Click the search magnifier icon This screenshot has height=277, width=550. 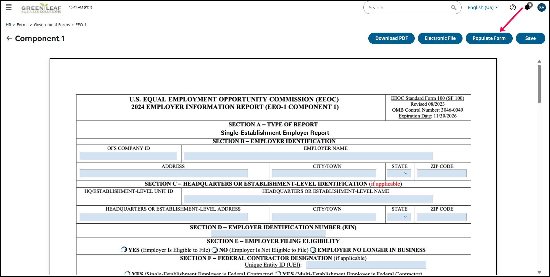click(x=453, y=8)
